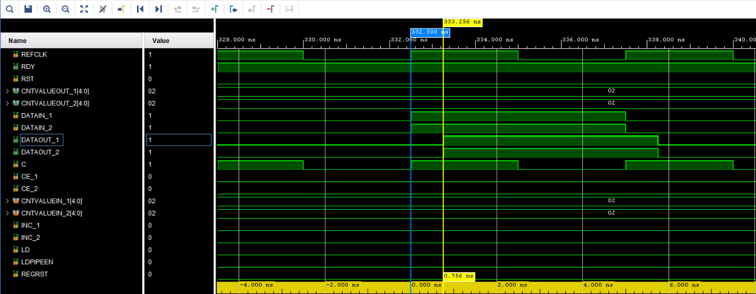Click the RST signal icon

pyautogui.click(x=16, y=78)
